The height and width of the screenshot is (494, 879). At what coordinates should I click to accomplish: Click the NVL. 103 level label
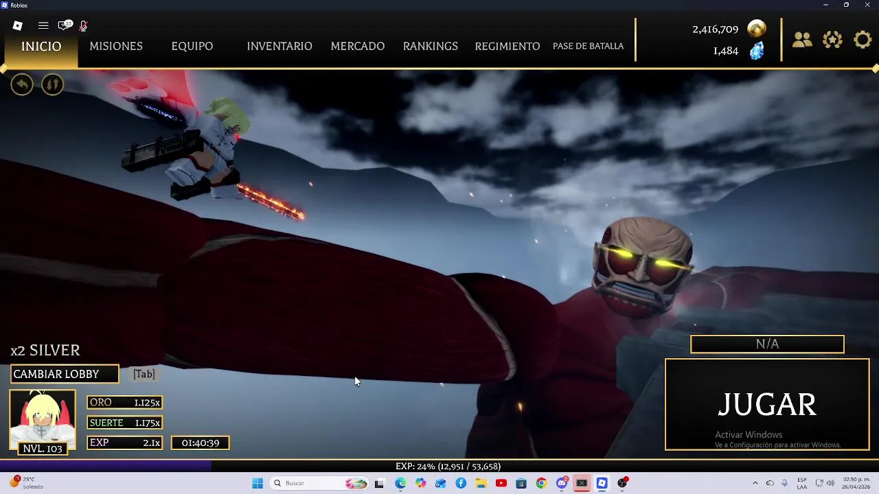43,449
